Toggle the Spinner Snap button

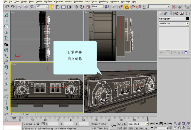(138, 7)
